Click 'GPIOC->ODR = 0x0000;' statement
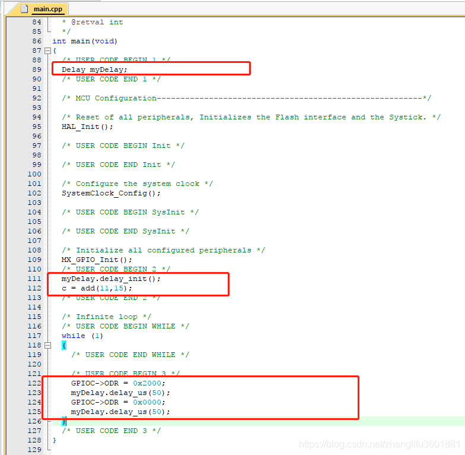Viewport: 465px width, 455px height. pyautogui.click(x=118, y=403)
